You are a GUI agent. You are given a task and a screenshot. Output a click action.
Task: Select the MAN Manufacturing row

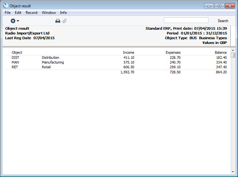point(116,62)
